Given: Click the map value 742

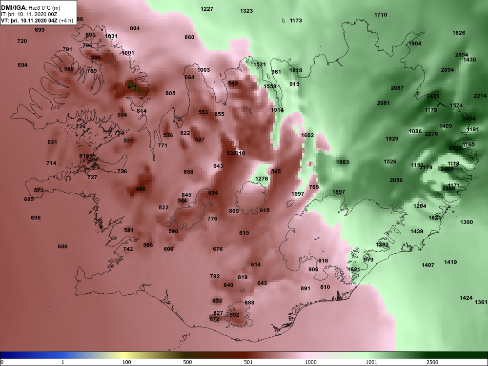Looking at the screenshot, I should [x=128, y=249].
